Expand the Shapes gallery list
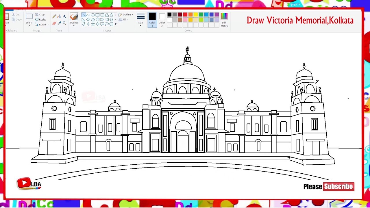This screenshot has width=370, height=208. 116,24
